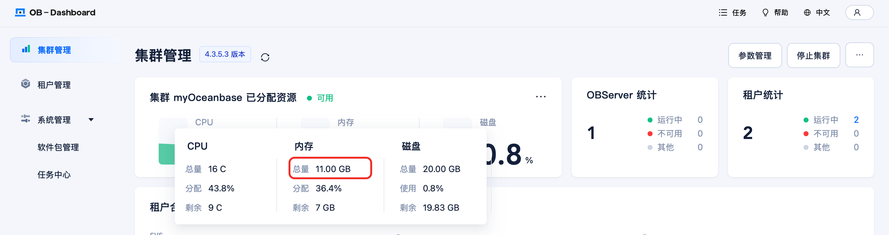Click the 参数管理 button
889x235 pixels.
[755, 55]
